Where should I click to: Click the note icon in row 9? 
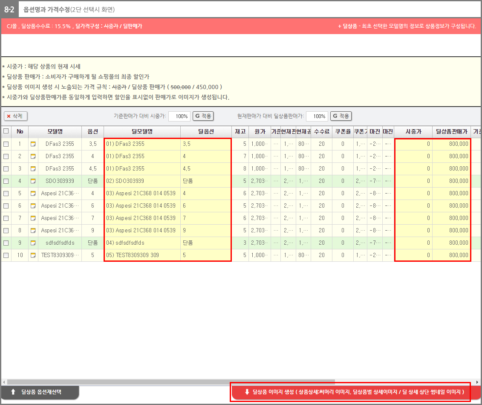[x=33, y=243]
